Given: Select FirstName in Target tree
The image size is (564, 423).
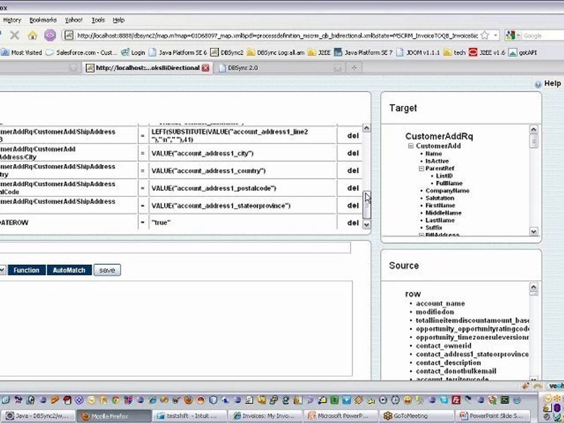Looking at the screenshot, I should point(440,206).
